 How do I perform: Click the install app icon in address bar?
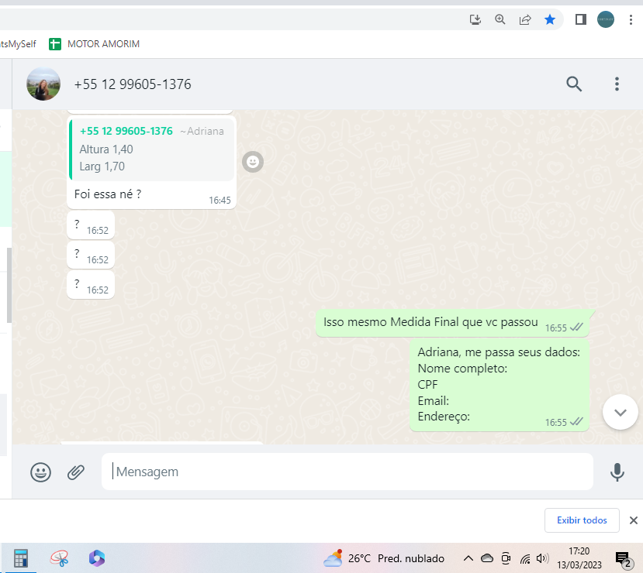475,19
